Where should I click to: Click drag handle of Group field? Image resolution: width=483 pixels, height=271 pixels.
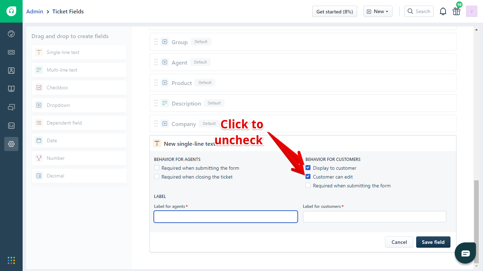click(x=156, y=42)
